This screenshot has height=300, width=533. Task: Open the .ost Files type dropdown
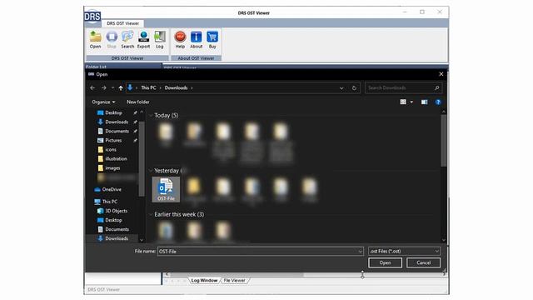pos(404,252)
